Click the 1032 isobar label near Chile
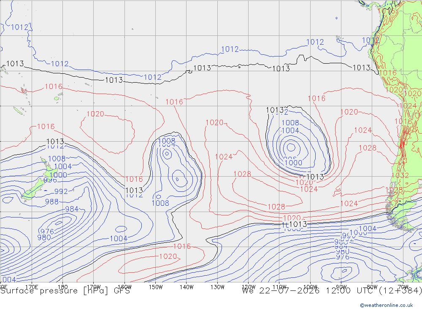Image resolution: width=422 pixels, height=309 pixels. pyautogui.click(x=400, y=175)
